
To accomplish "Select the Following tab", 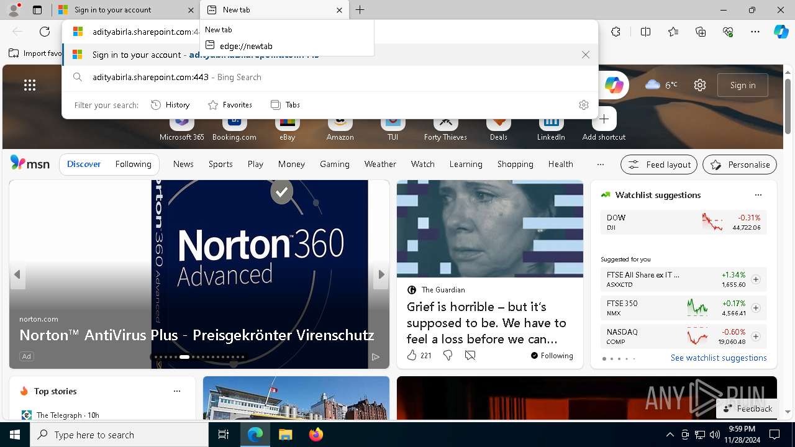I will pyautogui.click(x=133, y=165).
